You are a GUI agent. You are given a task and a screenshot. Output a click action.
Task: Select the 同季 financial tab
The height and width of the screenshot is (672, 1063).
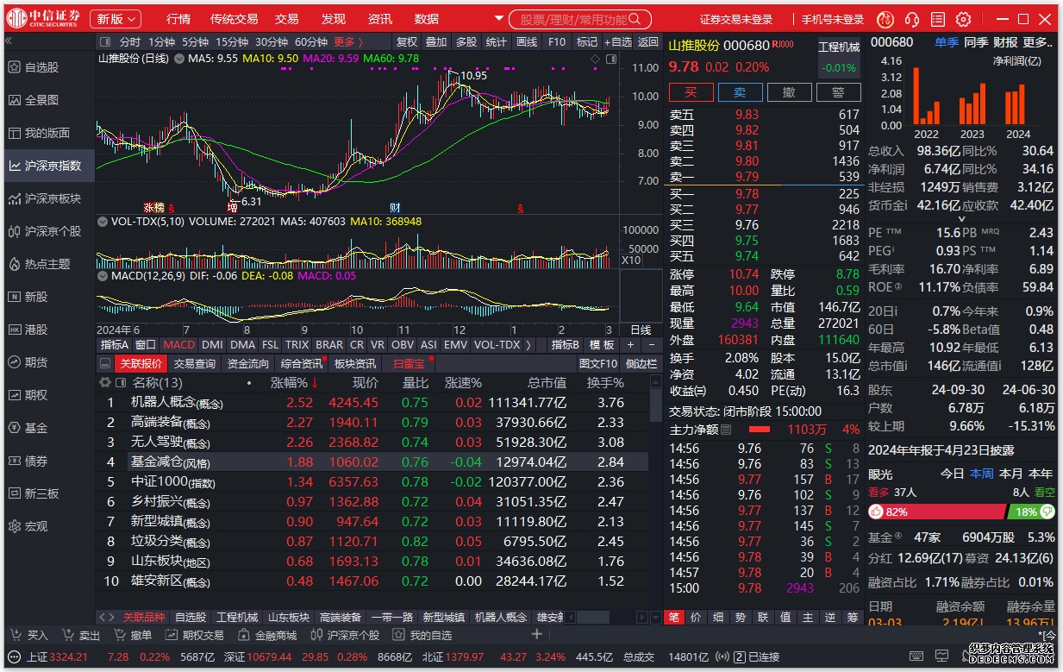976,41
